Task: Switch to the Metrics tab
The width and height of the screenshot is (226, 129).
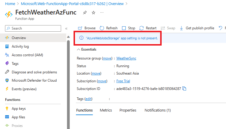Action: pos(106,110)
